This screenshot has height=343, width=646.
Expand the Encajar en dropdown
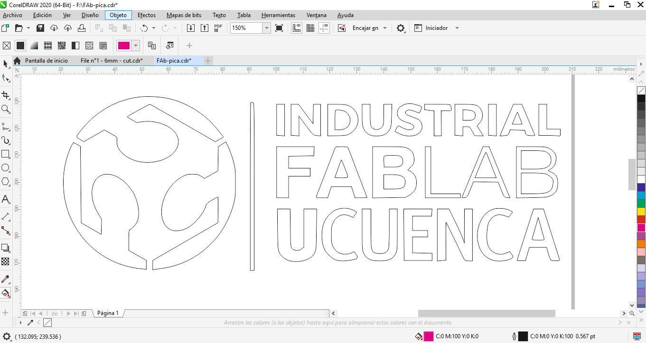click(x=384, y=28)
